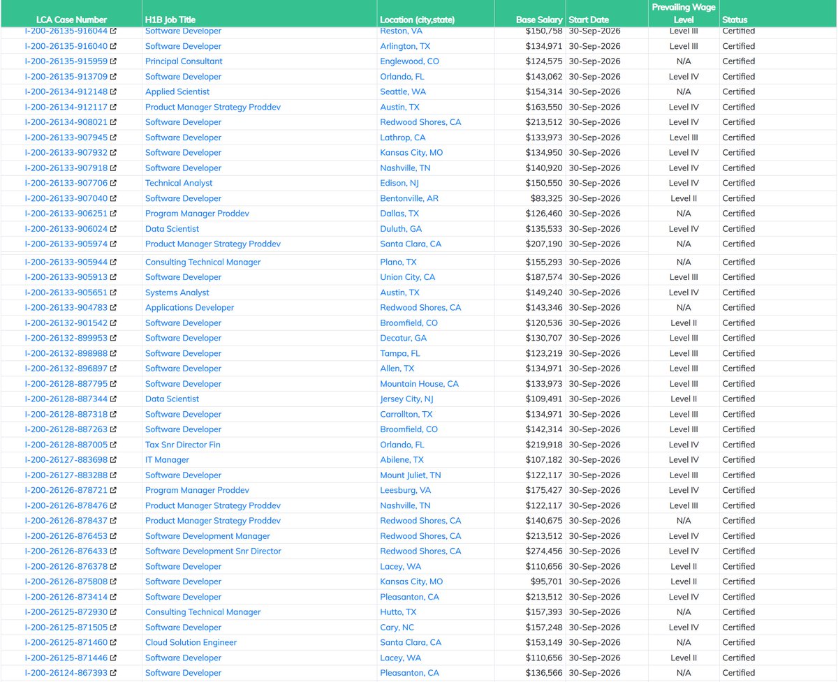Sort by the H1B Job Title header
Image resolution: width=838 pixels, height=682 pixels.
pos(170,20)
